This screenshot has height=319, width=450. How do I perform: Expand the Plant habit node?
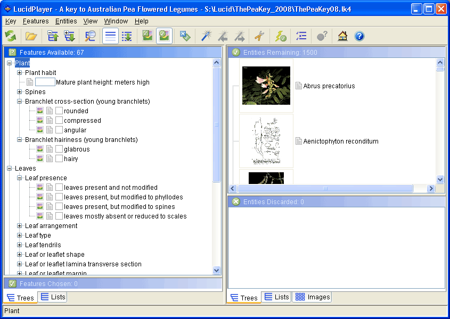click(x=20, y=73)
